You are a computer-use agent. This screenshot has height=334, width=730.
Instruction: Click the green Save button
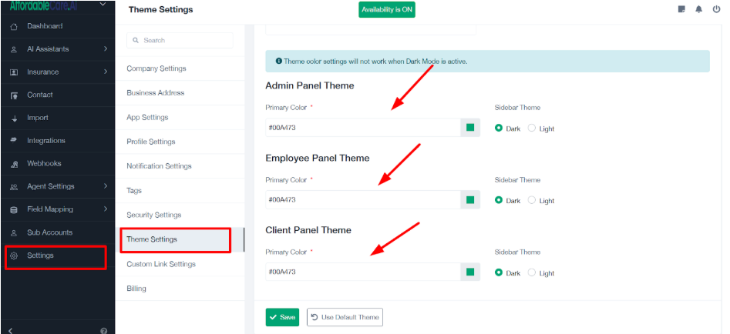pyautogui.click(x=282, y=317)
